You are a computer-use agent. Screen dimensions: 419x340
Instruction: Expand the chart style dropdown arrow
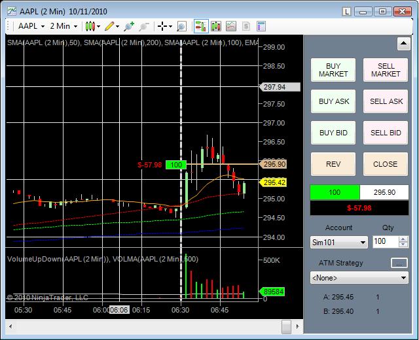point(99,26)
